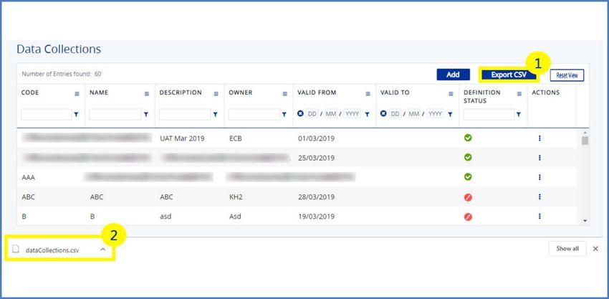This screenshot has width=609, height=299.
Task: Click the dataCollections.csv file icon
Action: tap(16, 250)
